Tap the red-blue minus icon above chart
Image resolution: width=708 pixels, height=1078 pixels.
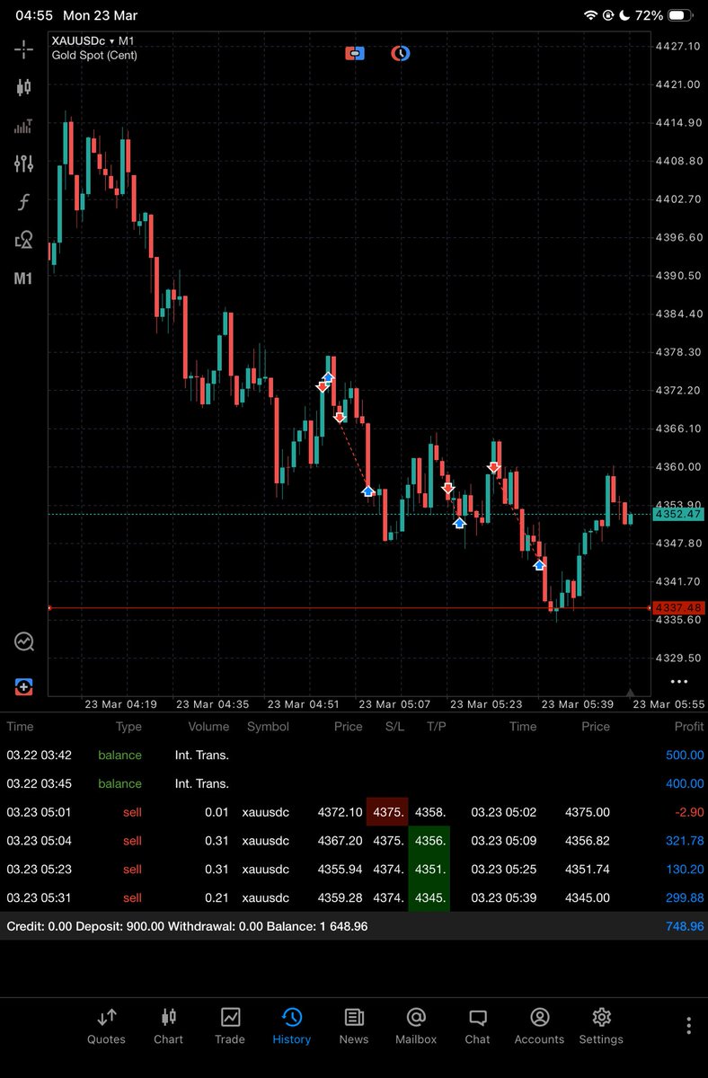coord(355,53)
